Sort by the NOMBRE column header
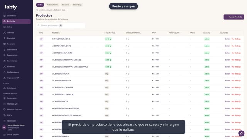 [x=56, y=33]
